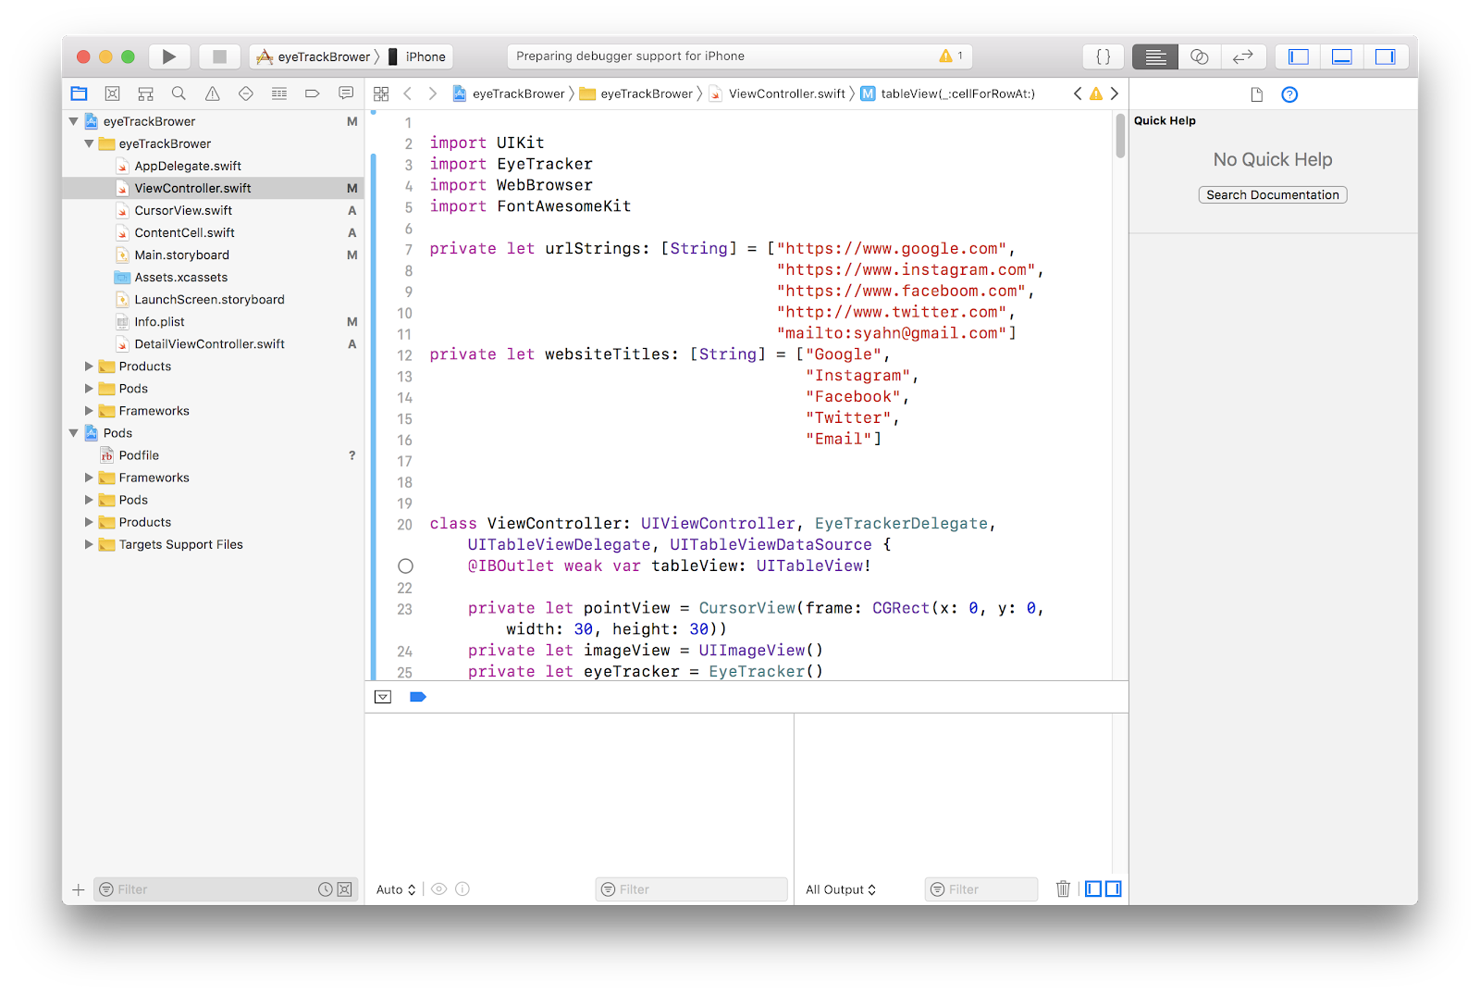Jump to previous issue arrow
Viewport: 1480px width, 994px height.
coord(1078,93)
